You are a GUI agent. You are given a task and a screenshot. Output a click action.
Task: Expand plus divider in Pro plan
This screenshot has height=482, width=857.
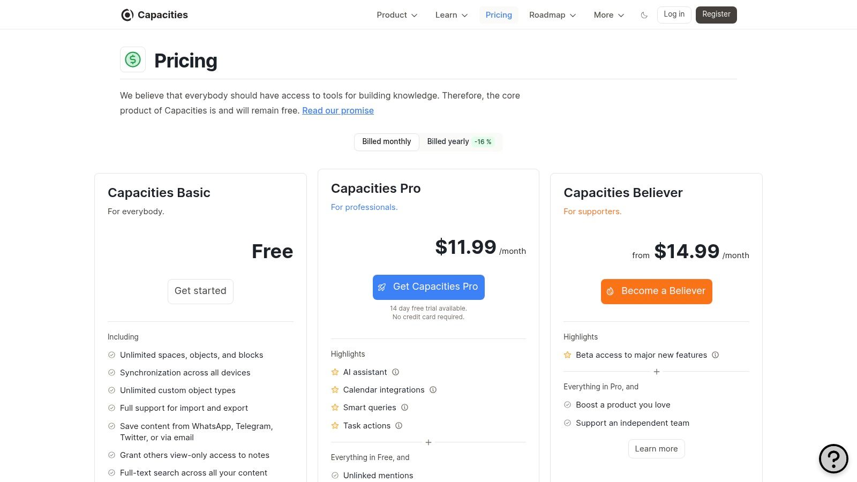[428, 442]
